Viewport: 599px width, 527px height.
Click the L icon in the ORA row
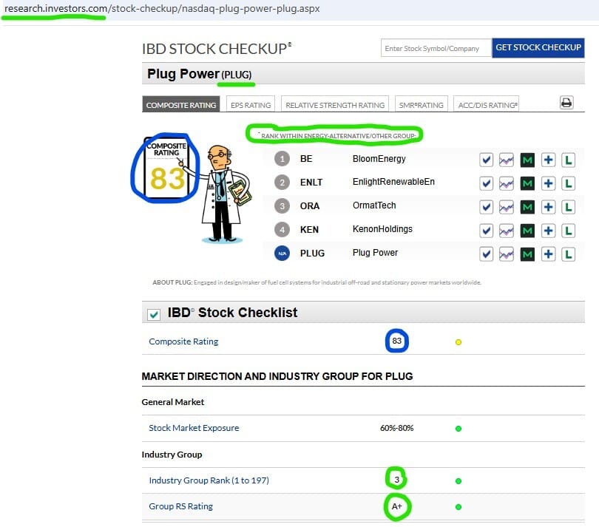click(x=569, y=208)
